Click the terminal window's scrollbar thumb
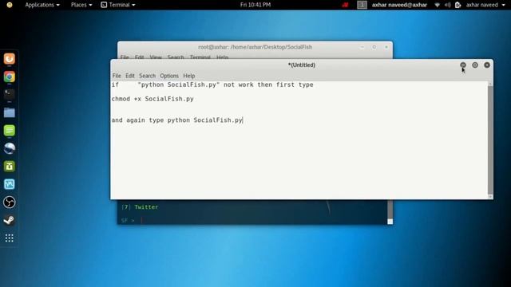The height and width of the screenshot is (287, 511). pos(390,210)
